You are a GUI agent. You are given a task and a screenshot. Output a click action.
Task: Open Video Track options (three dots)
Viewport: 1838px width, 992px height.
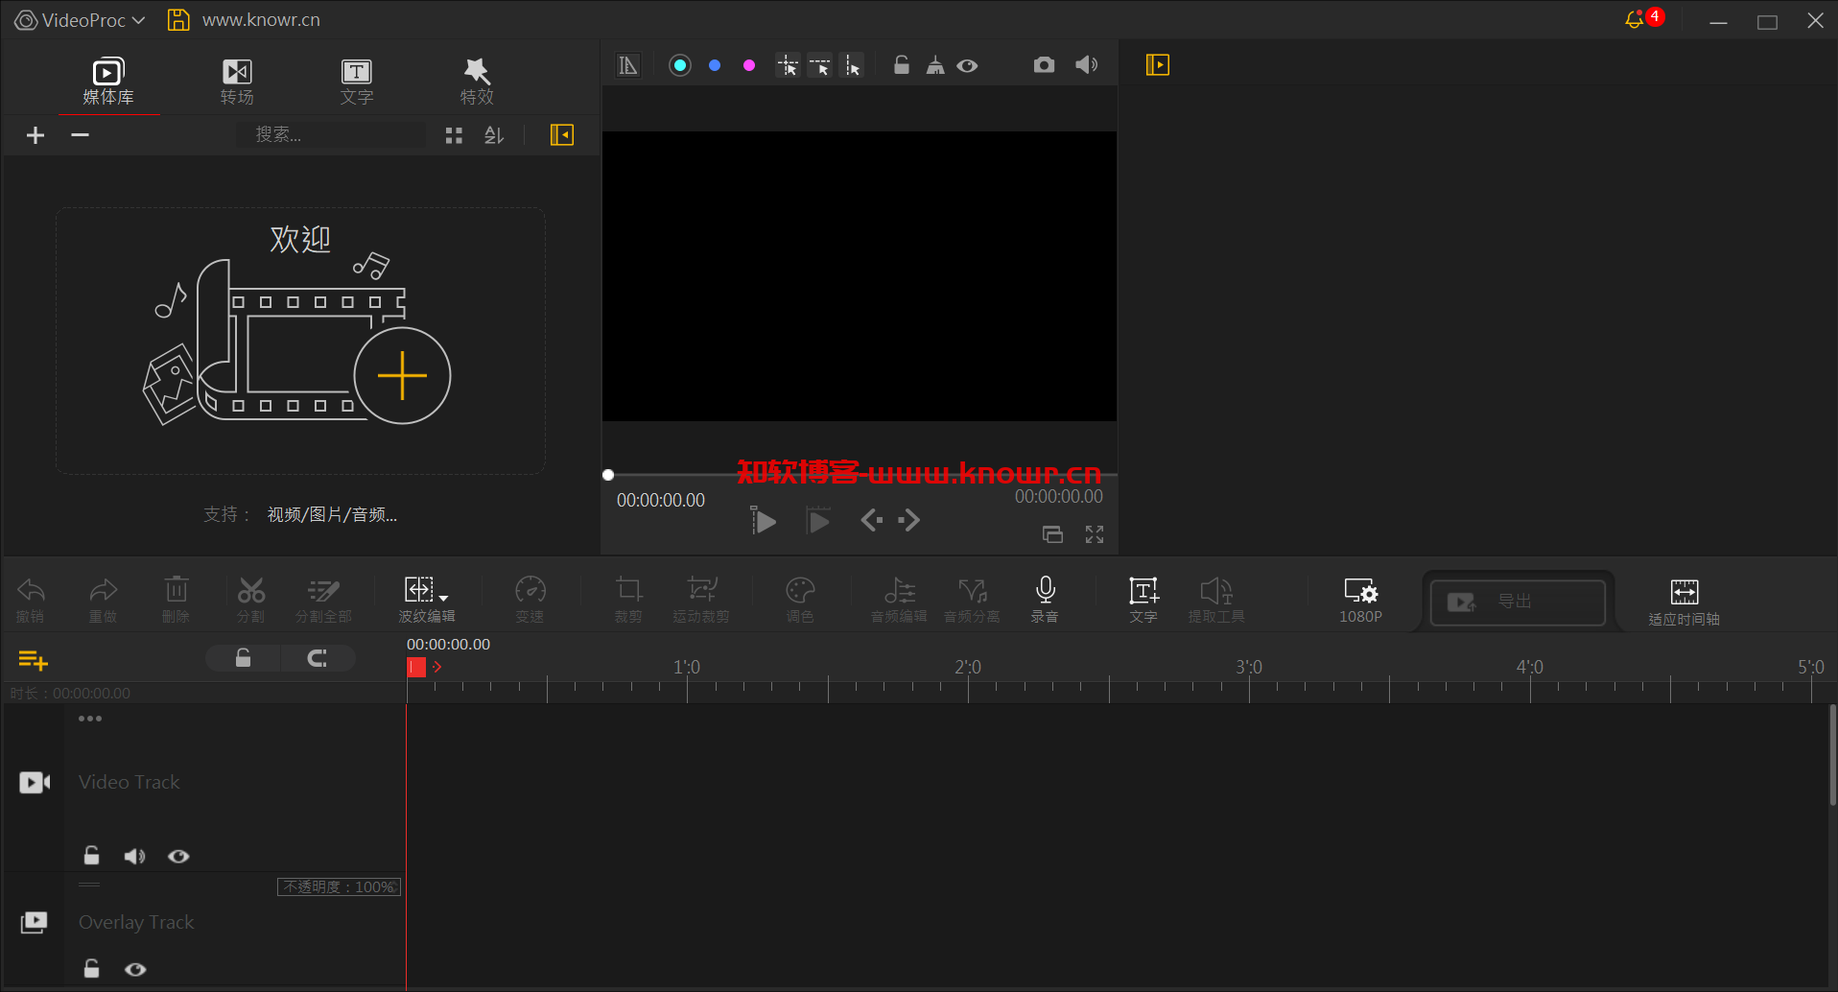point(90,719)
